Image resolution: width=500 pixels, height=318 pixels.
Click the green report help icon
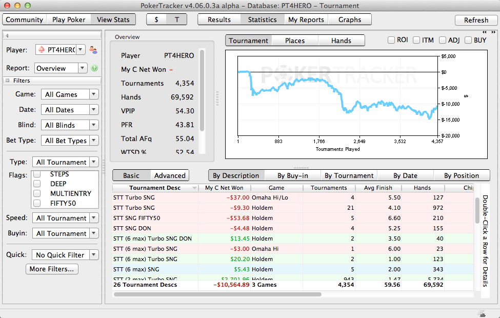[x=94, y=68]
